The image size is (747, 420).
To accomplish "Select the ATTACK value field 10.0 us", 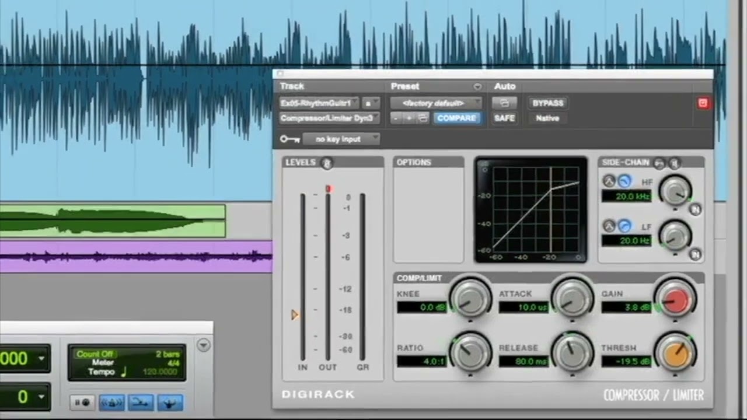I will 524,307.
